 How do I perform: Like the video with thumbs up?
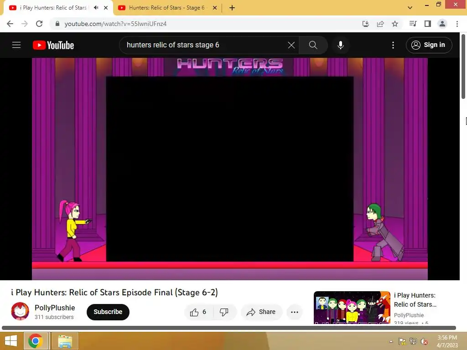tap(198, 312)
